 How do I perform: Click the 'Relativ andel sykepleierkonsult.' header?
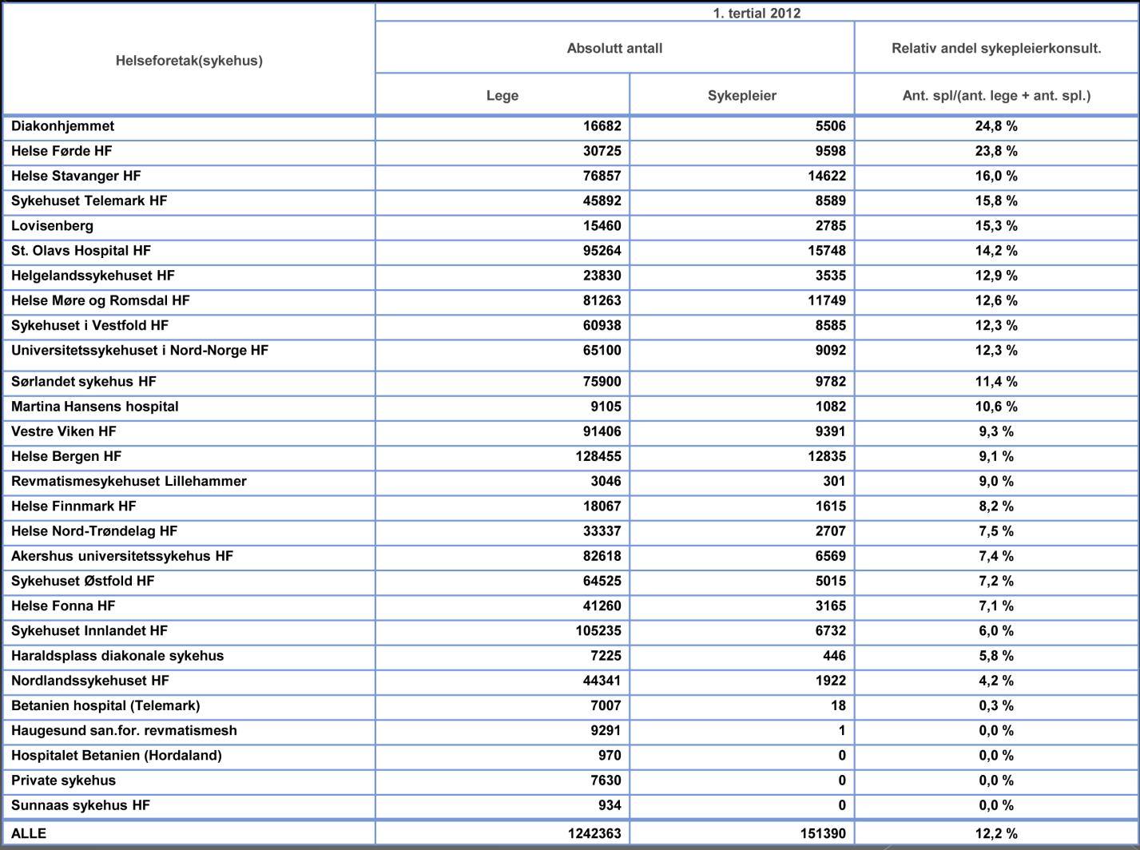996,48
